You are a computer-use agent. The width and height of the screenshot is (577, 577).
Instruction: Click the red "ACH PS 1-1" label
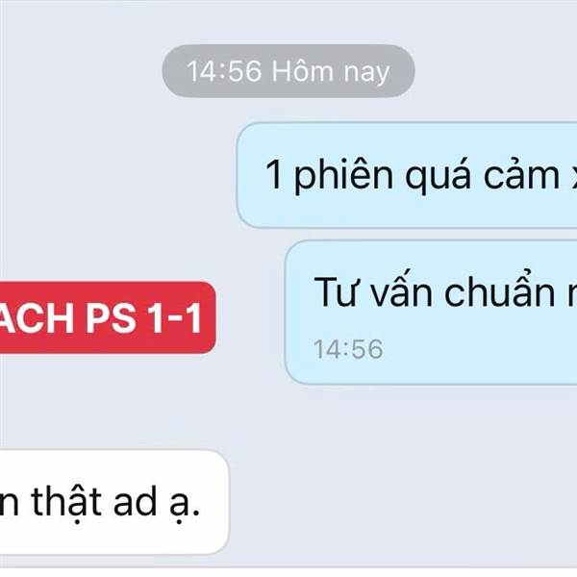pyautogui.click(x=108, y=317)
